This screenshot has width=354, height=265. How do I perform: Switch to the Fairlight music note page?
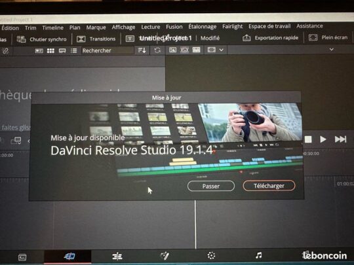coord(259,255)
